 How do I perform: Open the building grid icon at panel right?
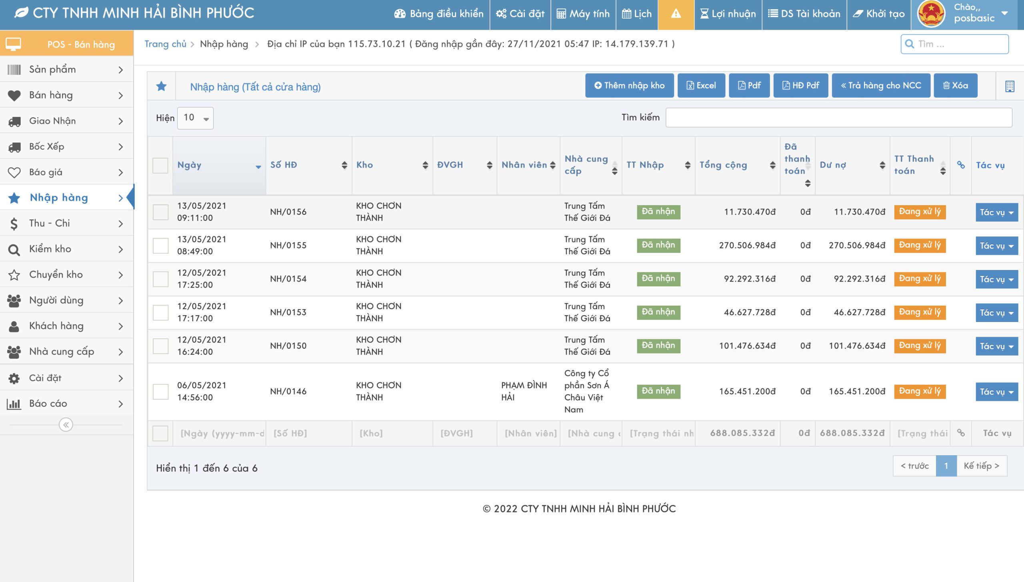pos(1009,86)
